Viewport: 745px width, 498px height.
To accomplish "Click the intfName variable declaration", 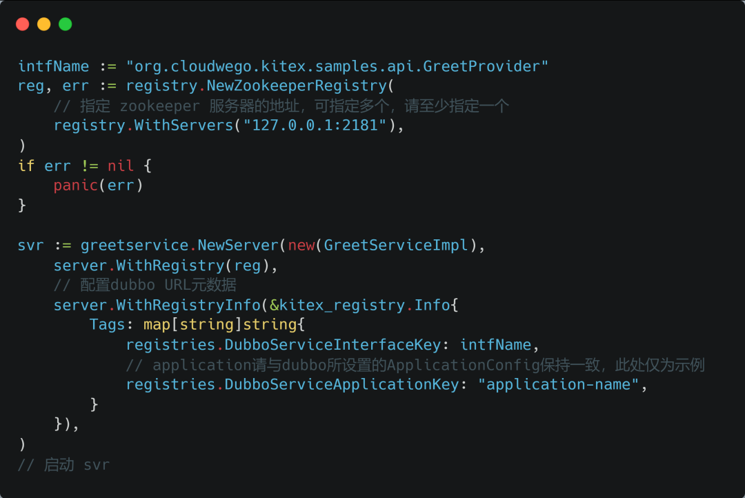I will point(53,66).
